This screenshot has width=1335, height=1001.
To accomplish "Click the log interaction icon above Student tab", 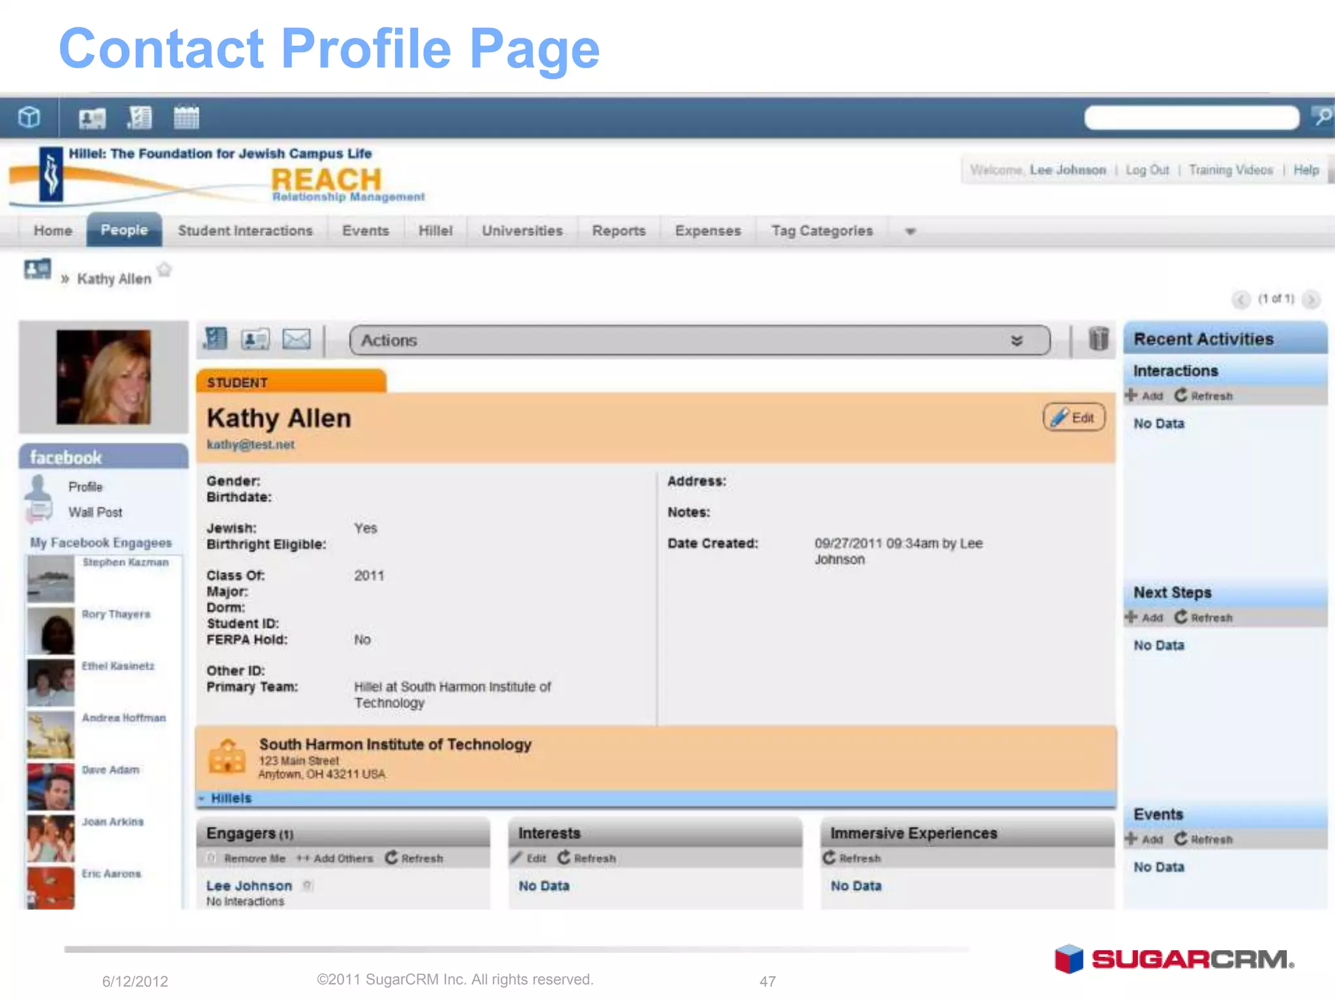I will 215,339.
